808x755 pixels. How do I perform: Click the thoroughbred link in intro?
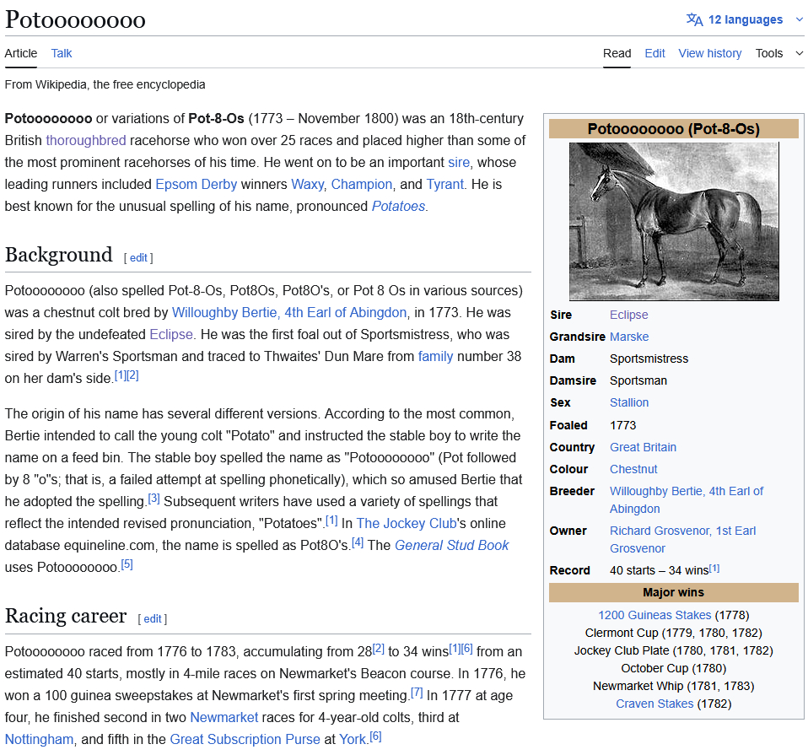[86, 140]
